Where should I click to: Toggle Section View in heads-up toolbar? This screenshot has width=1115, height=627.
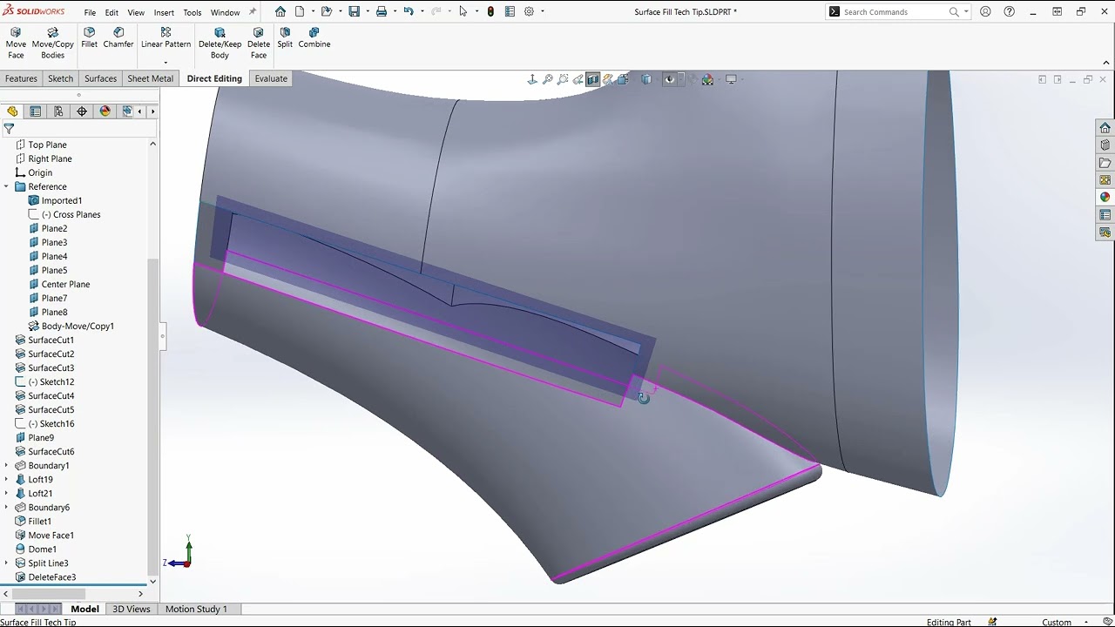coord(592,79)
